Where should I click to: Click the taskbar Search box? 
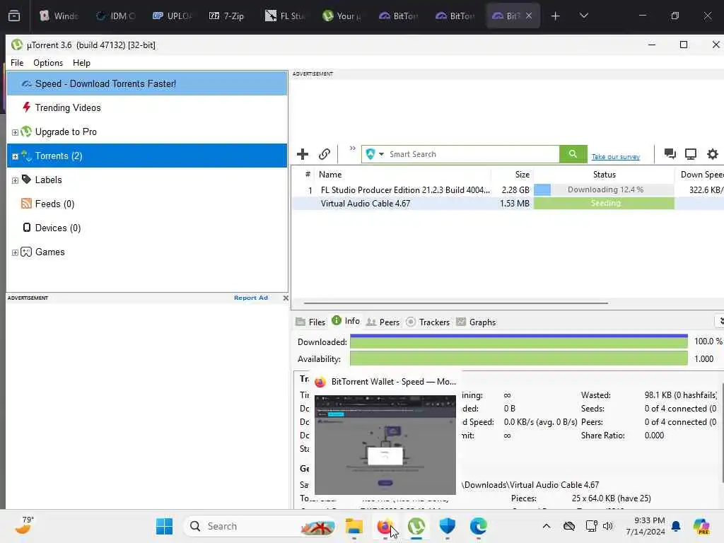[260, 526]
